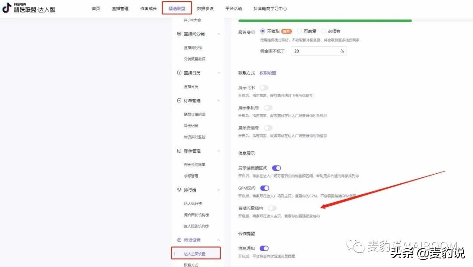The width and height of the screenshot is (473, 267).
Task: Click the Douyin logo icon top-left
Action: [x=6, y=7]
